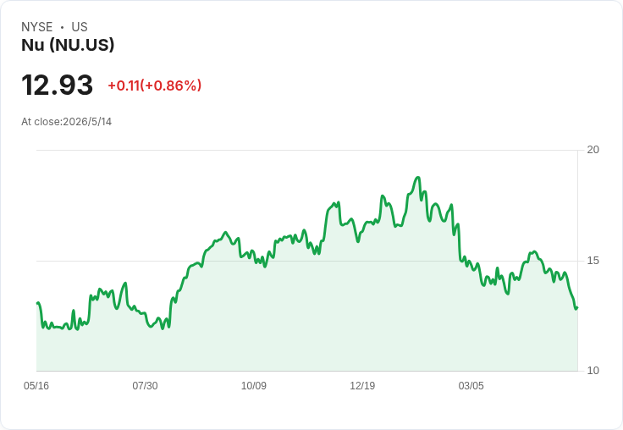Select the 12.93 current price
The height and width of the screenshot is (430, 623).
58,85
